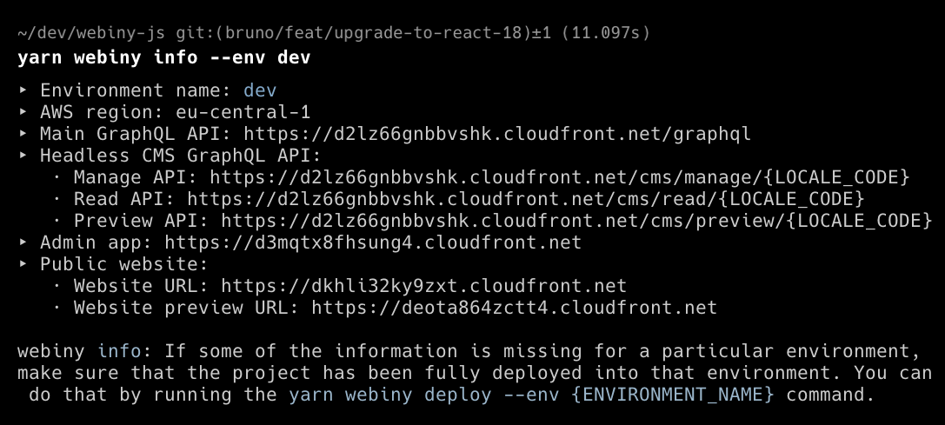Click the eu-central-1 region value
Image resolution: width=945 pixels, height=425 pixels.
(243, 112)
